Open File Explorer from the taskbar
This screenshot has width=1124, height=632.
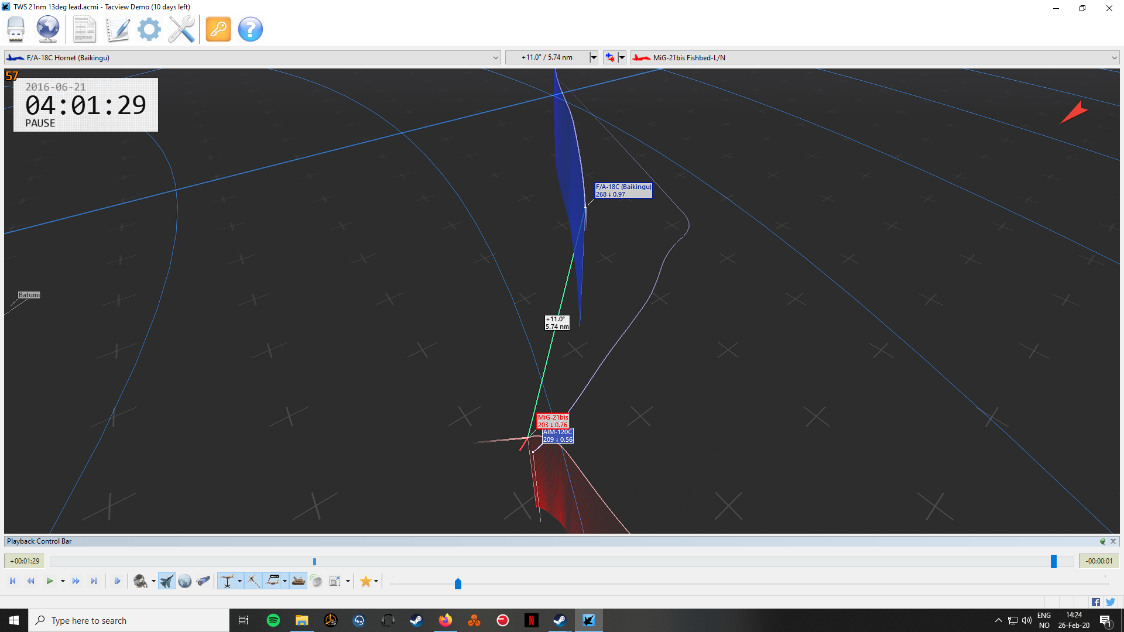pyautogui.click(x=302, y=620)
